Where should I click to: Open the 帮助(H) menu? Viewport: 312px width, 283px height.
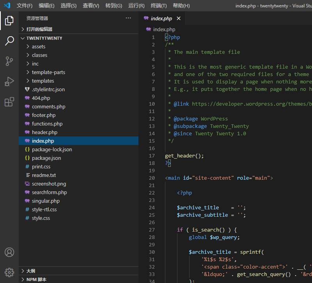pos(181,5)
